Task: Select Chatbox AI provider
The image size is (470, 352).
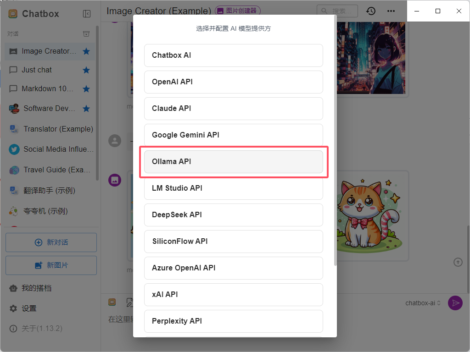Action: [233, 55]
